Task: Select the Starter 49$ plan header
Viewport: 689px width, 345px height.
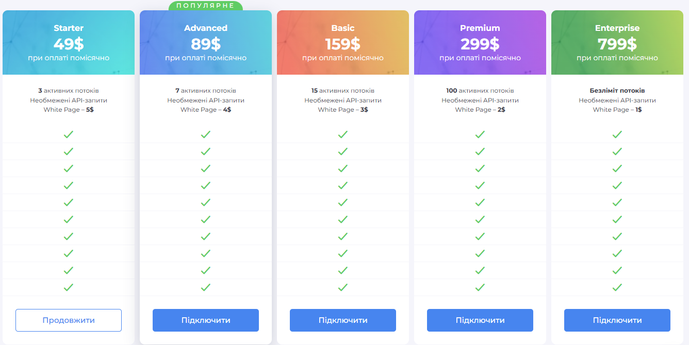Action: [x=69, y=43]
